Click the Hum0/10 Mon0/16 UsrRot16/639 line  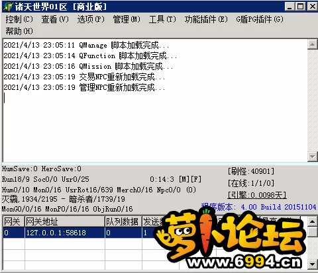pyautogui.click(x=99, y=190)
